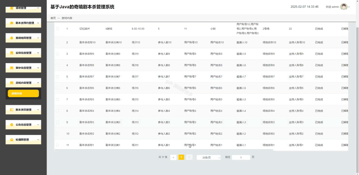Click the 记忆碎片 cell

click(x=85, y=29)
